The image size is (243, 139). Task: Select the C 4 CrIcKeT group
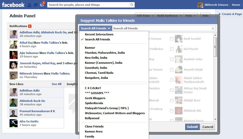[93, 88]
